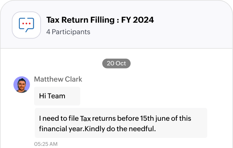Screen dimensions: 233x148
Task: Select the sender name 'Matthew Clark'
Action: coord(58,79)
